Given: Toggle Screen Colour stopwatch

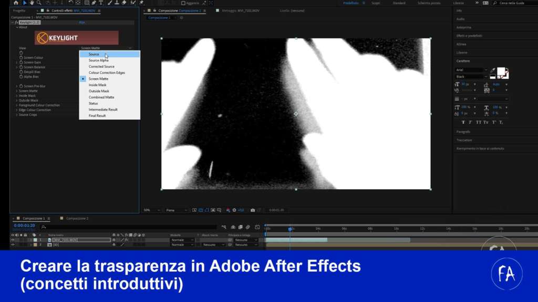Looking at the screenshot, I should pyautogui.click(x=21, y=58).
